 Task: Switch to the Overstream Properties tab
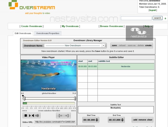pos(48,33)
